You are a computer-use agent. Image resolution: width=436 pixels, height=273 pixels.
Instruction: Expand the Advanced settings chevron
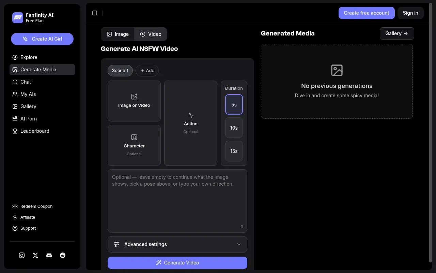[239, 244]
